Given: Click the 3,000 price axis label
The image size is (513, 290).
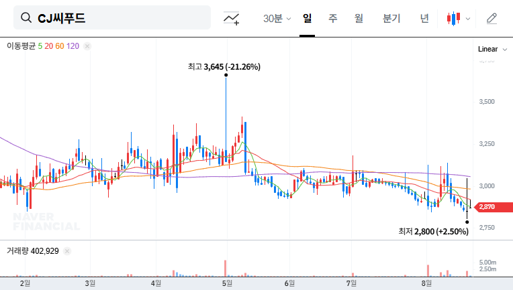Looking at the screenshot, I should point(487,186).
